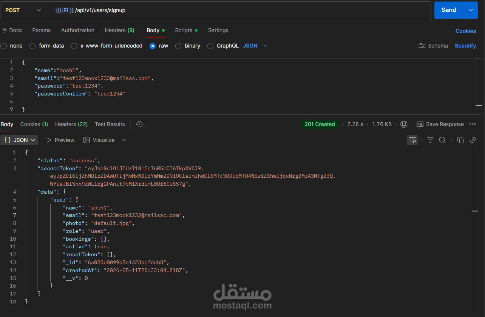
Task: Switch to the Test Results tab
Action: click(x=110, y=124)
